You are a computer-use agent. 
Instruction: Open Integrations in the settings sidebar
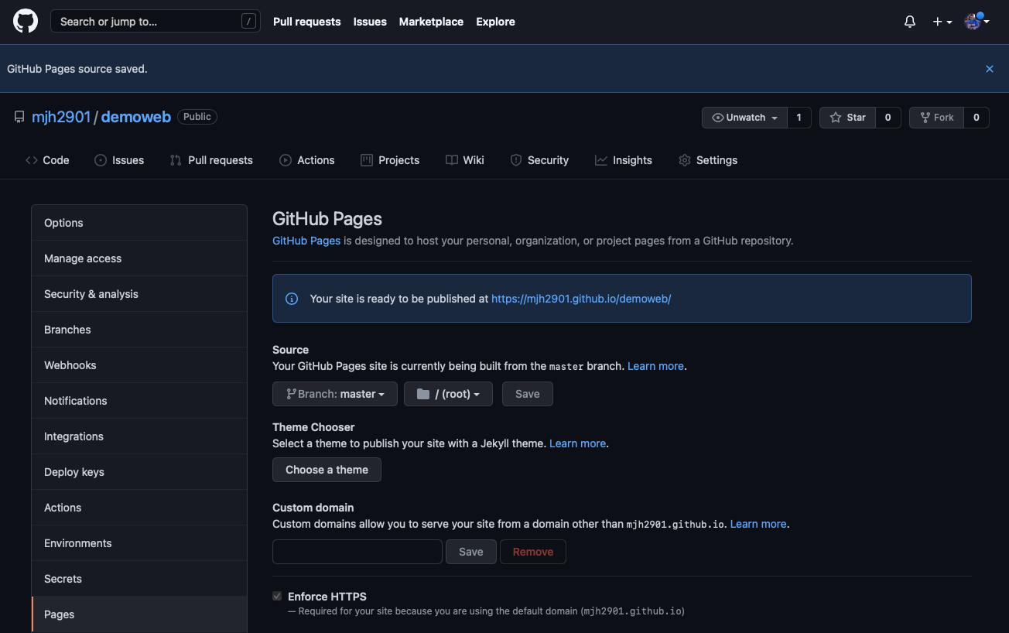(139, 436)
